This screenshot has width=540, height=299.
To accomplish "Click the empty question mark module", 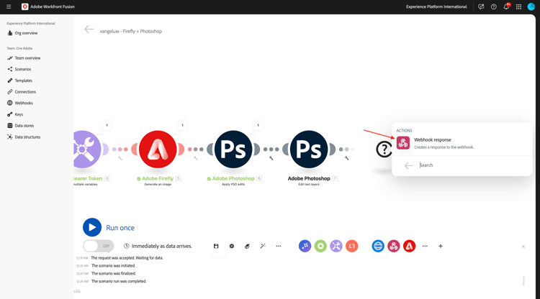I will (384, 149).
